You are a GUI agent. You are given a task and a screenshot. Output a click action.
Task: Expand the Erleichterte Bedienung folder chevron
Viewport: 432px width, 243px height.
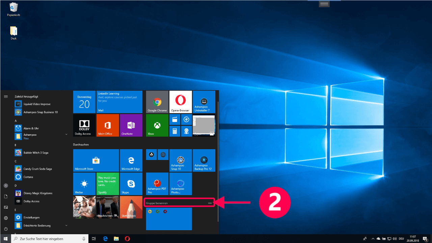click(66, 225)
